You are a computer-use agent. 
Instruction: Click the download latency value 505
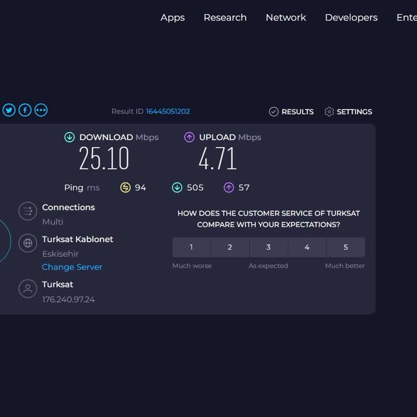click(195, 188)
